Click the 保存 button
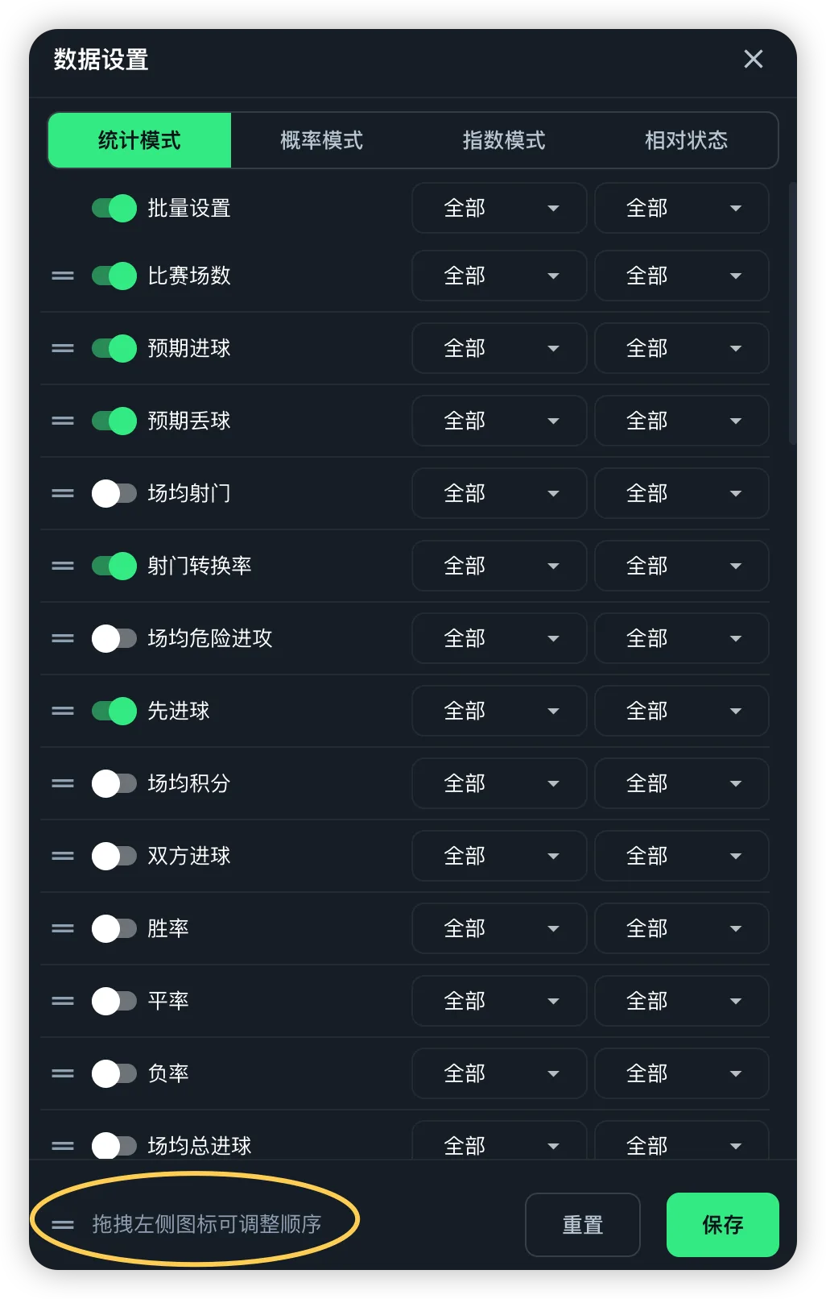The image size is (826, 1299). tap(723, 1225)
